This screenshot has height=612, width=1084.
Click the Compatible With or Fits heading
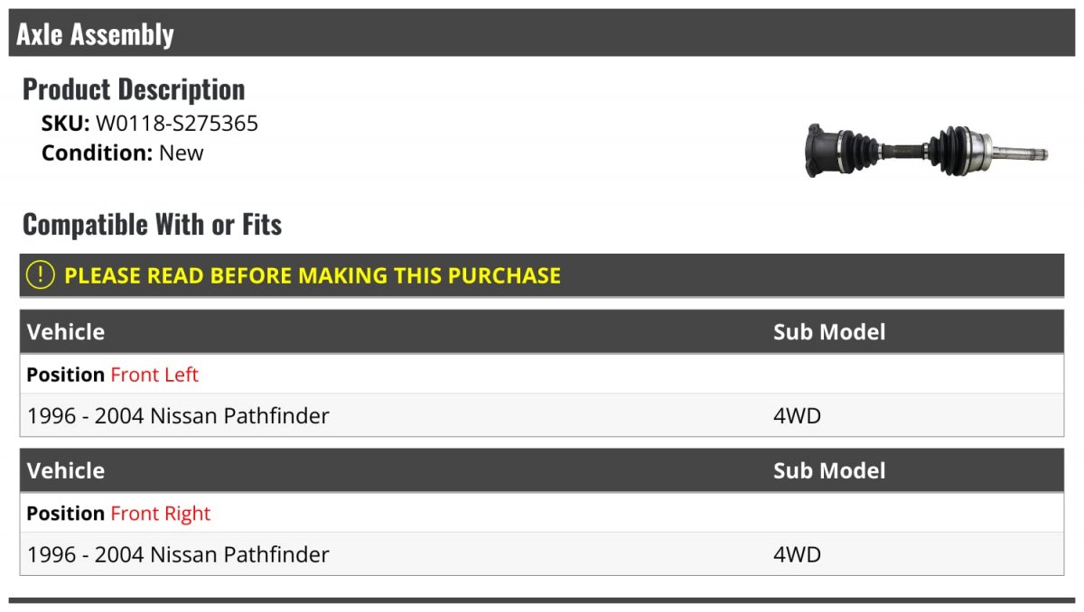point(152,224)
